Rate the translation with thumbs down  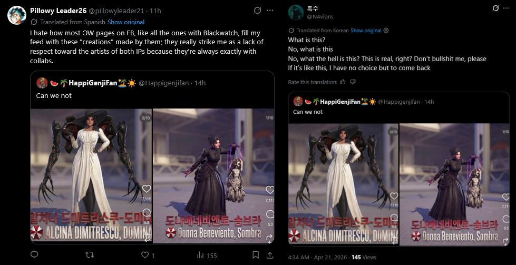tap(353, 82)
